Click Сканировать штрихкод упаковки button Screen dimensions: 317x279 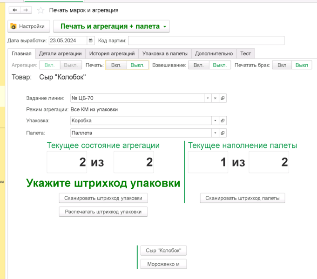pyautogui.click(x=103, y=198)
